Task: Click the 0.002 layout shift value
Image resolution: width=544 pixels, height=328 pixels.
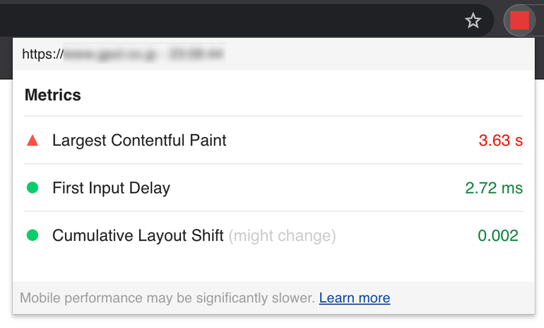Action: click(x=498, y=235)
